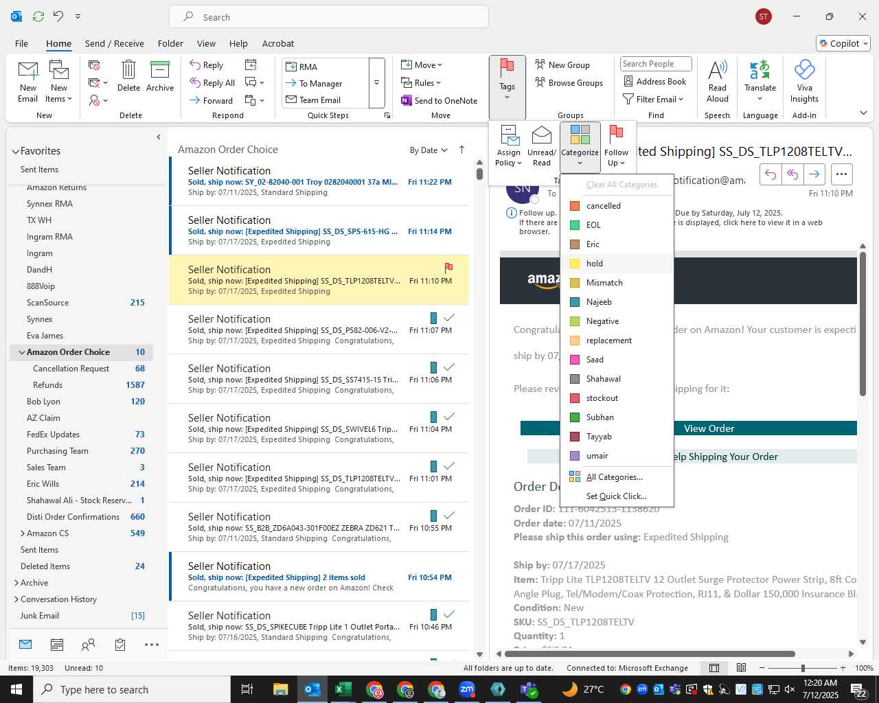Viewport: 879px width, 703px height.
Task: Toggle complete checkmark on 10:46 PM email
Action: pyautogui.click(x=449, y=614)
